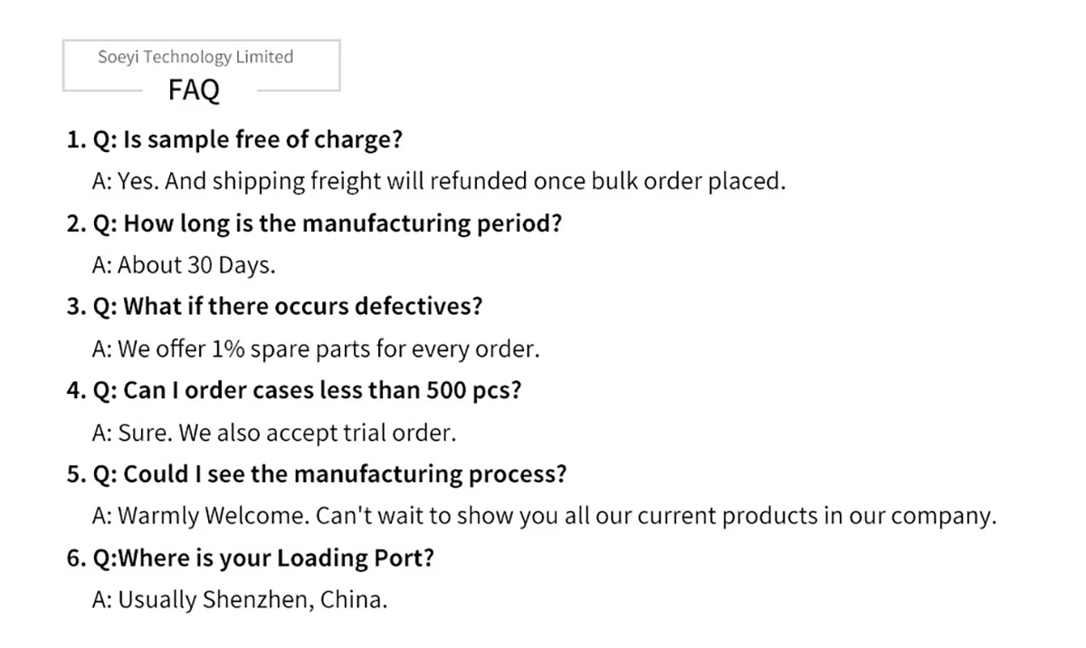
Task: Click the Soeyi Technology Limited company name
Action: click(x=195, y=57)
